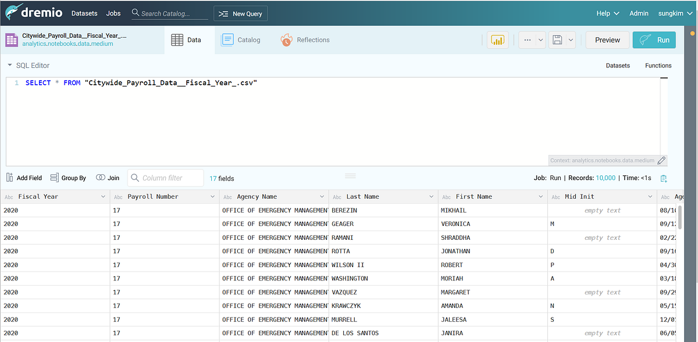Screen dimensions: 698x342
Task: Click the Add Field icon
Action: tap(10, 178)
